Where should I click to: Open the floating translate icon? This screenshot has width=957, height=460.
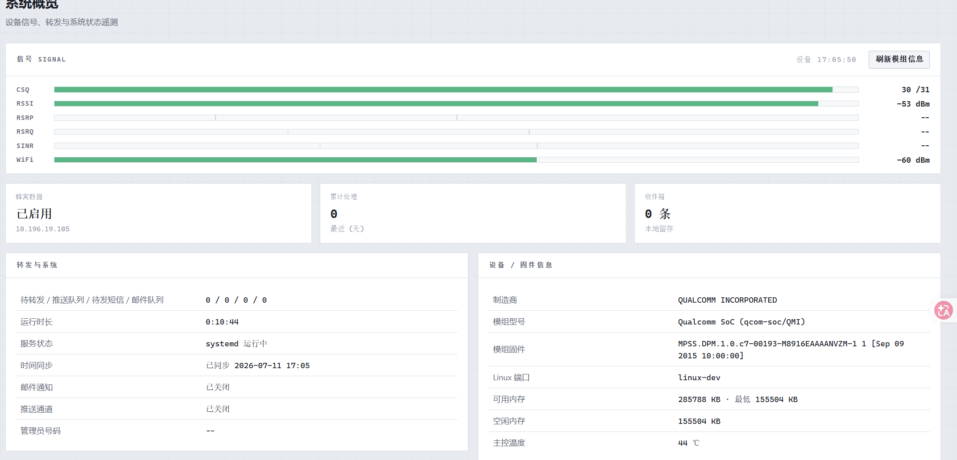(944, 310)
